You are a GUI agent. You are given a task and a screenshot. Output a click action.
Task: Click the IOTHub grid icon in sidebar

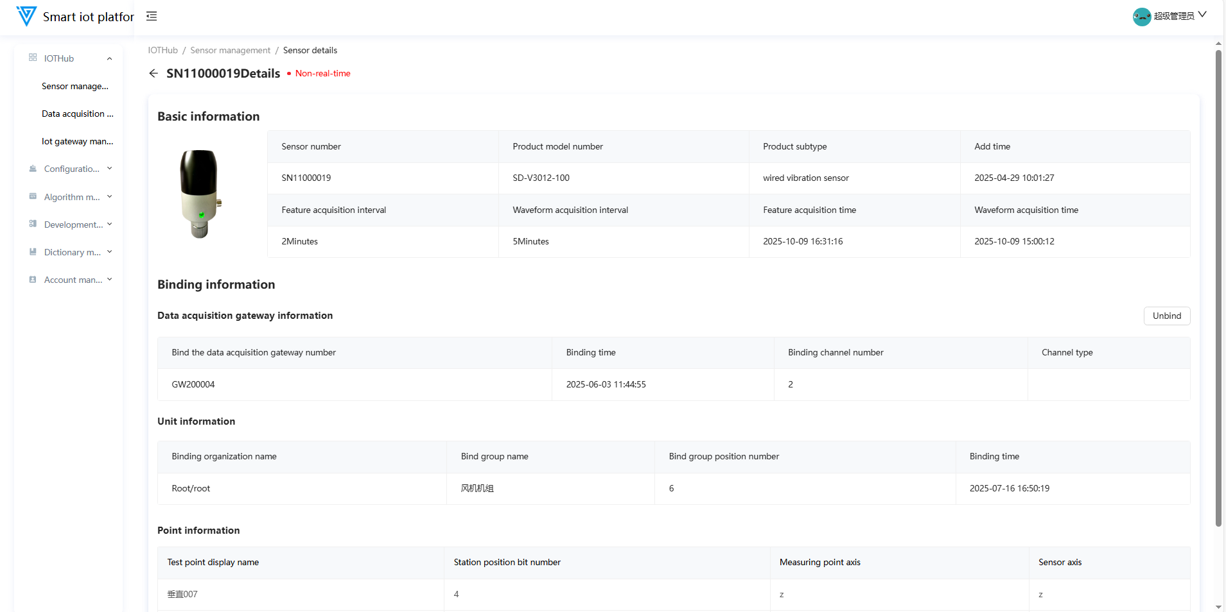33,58
